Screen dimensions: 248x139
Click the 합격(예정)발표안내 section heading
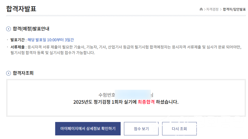[31, 29]
